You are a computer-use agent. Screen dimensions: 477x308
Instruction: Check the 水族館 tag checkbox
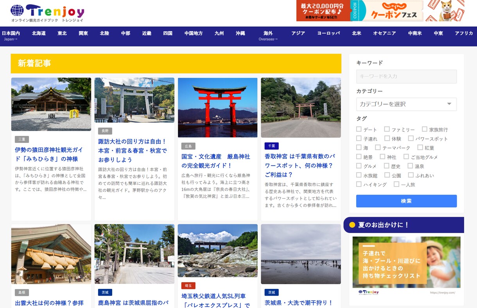[359, 175]
